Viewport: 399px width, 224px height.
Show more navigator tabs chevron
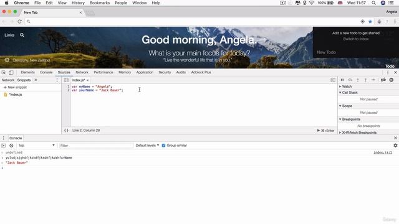coord(36,80)
